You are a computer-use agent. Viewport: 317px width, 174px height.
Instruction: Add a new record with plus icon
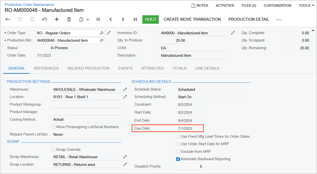click(57, 19)
